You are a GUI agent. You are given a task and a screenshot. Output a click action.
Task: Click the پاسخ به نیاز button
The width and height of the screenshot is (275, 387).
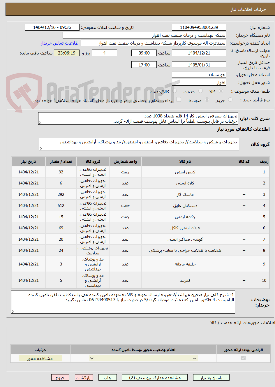[211, 378]
